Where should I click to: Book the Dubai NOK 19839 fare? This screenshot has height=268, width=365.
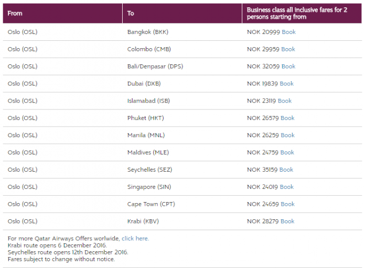point(286,84)
